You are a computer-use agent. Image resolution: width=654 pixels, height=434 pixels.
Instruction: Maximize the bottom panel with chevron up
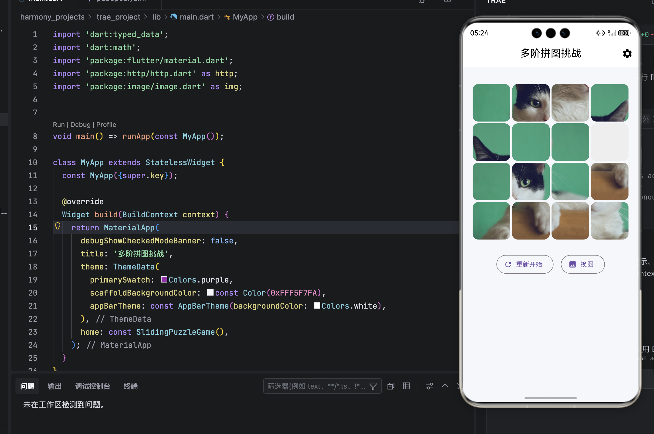(x=445, y=386)
